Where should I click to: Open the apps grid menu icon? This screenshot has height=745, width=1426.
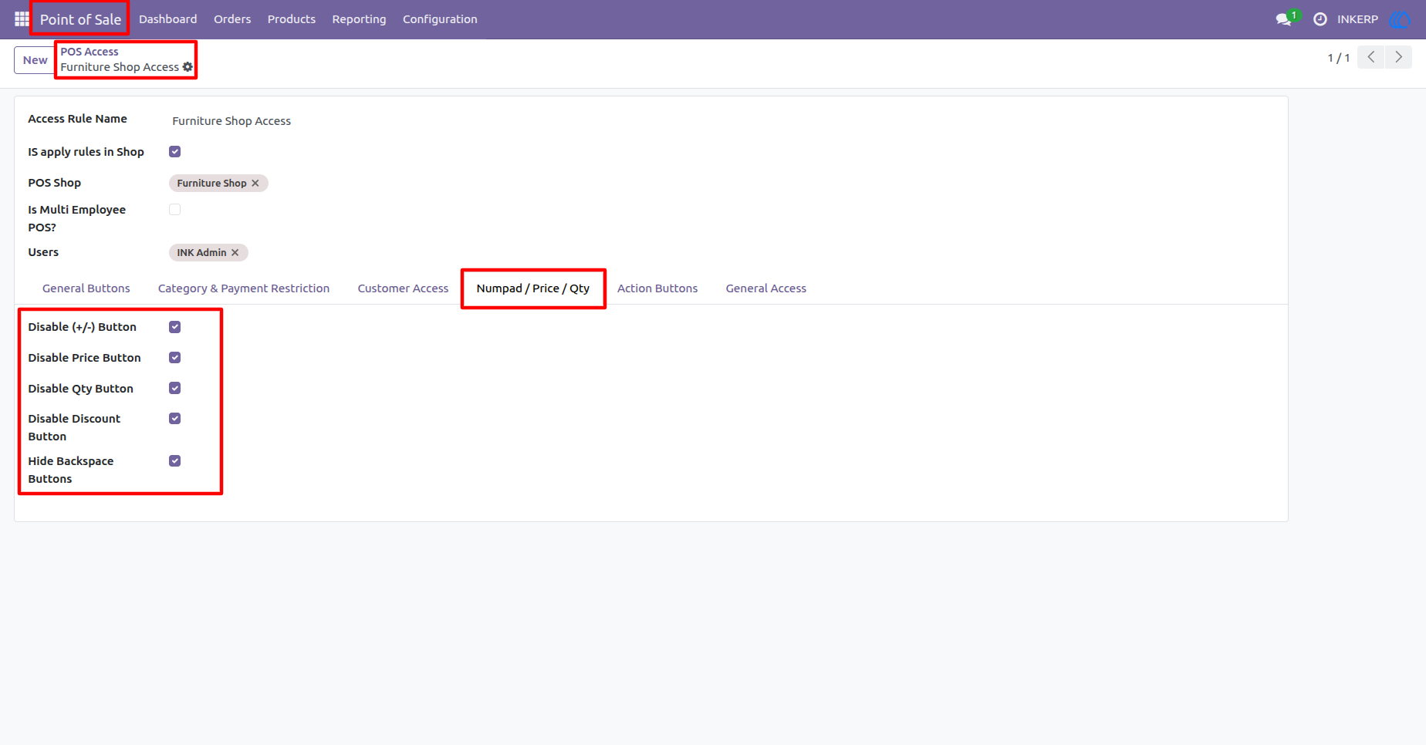click(x=22, y=19)
